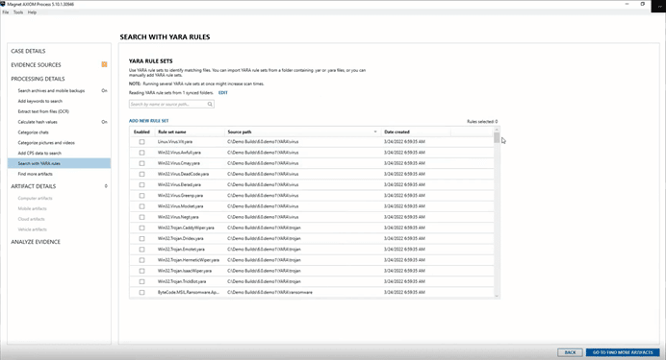Click the search magnifier icon in rule search box

tap(210, 105)
